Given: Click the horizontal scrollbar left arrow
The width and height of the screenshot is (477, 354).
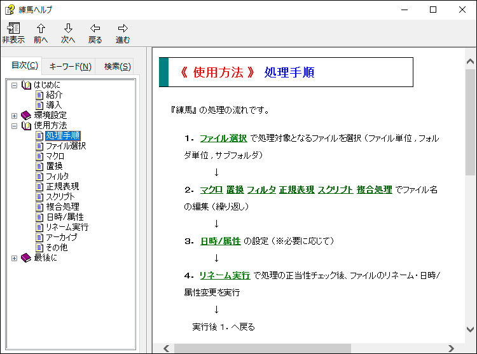Looking at the screenshot, I should [x=167, y=348].
